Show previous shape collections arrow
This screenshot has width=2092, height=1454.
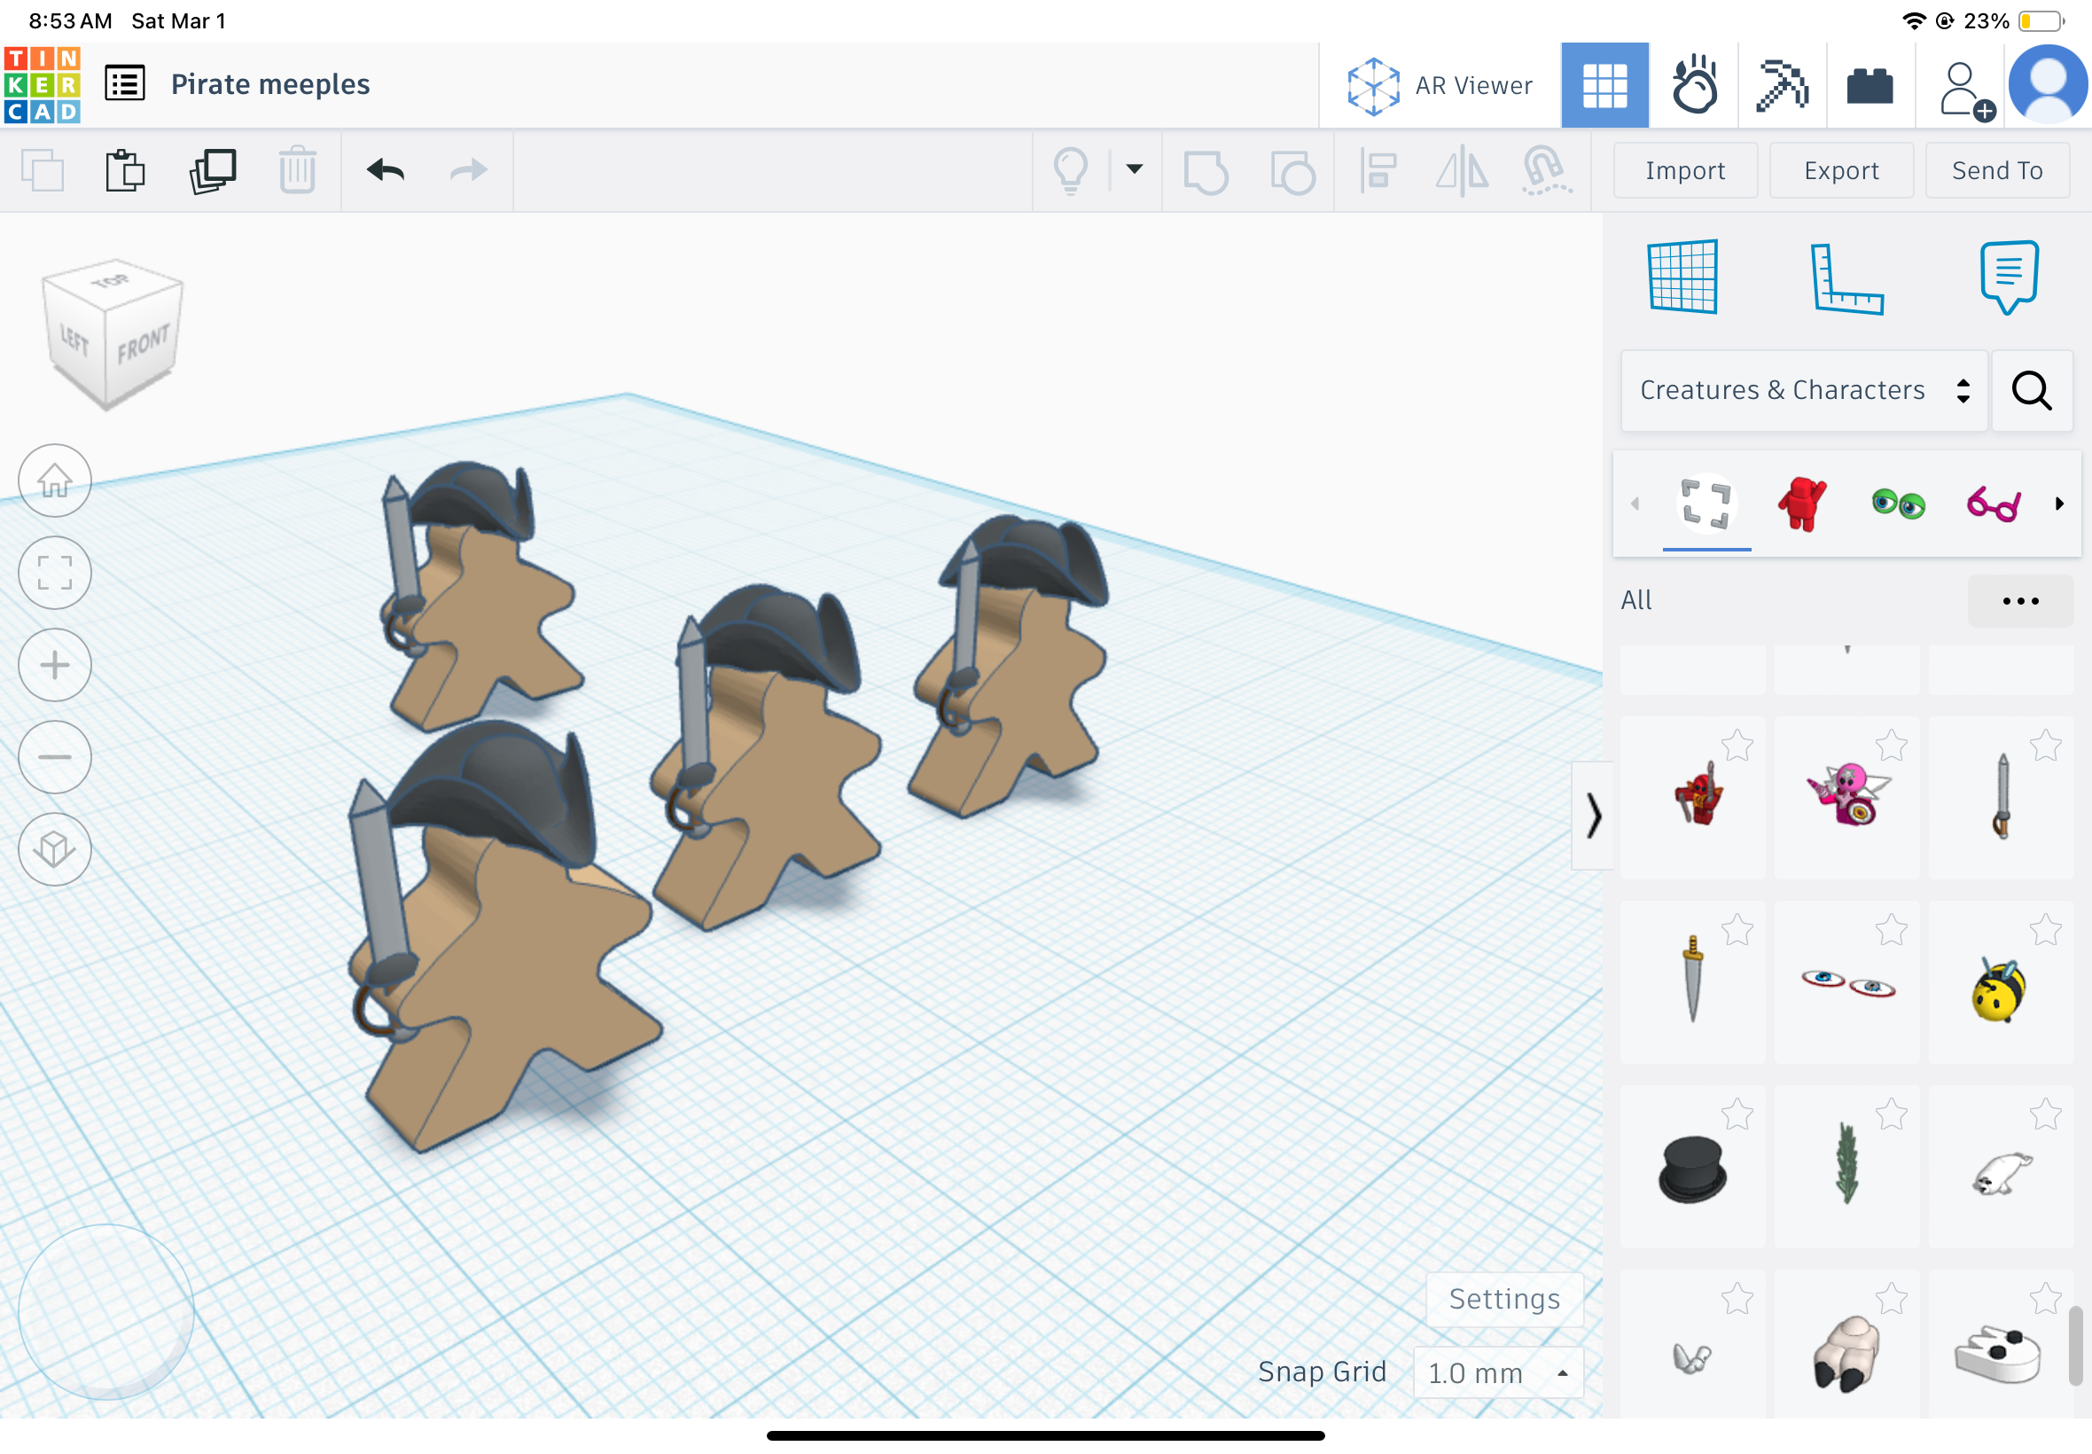pos(1635,503)
